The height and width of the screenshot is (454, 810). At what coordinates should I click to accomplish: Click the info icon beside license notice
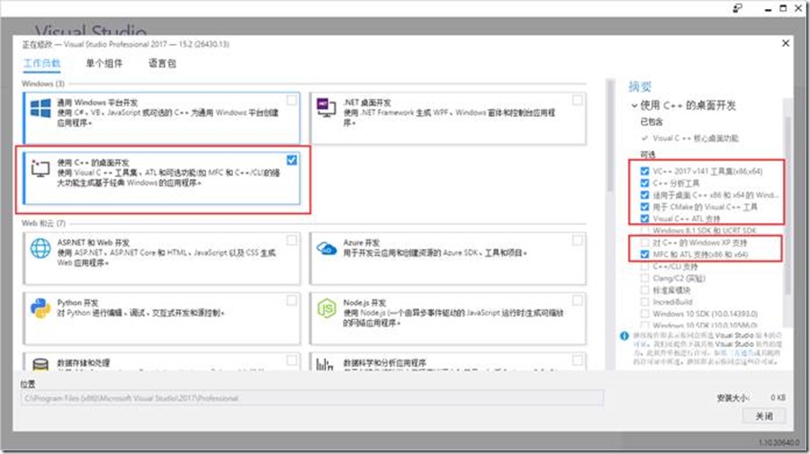624,336
